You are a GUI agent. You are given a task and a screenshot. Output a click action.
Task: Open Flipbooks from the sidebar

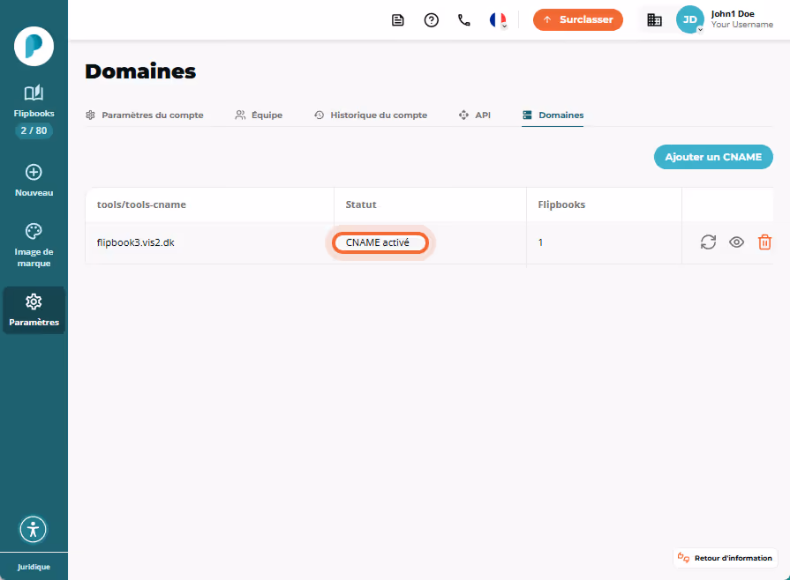pos(34,101)
